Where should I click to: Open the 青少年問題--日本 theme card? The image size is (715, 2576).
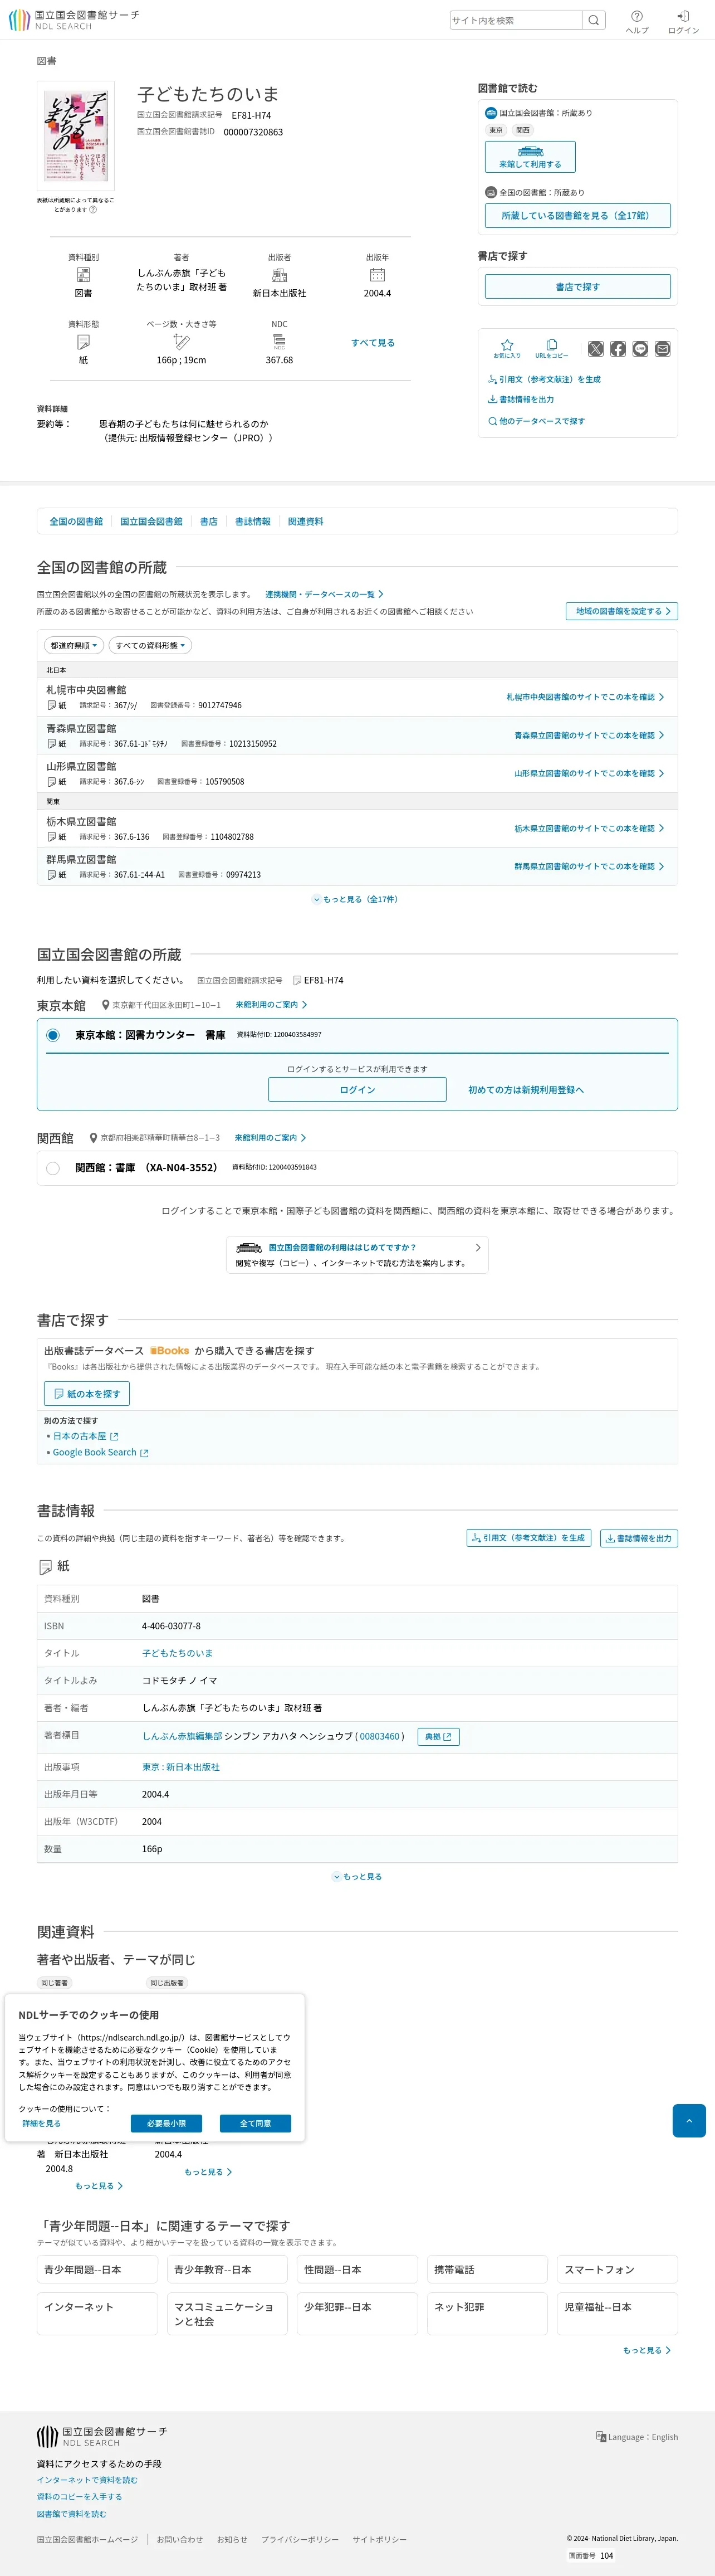tap(97, 2269)
